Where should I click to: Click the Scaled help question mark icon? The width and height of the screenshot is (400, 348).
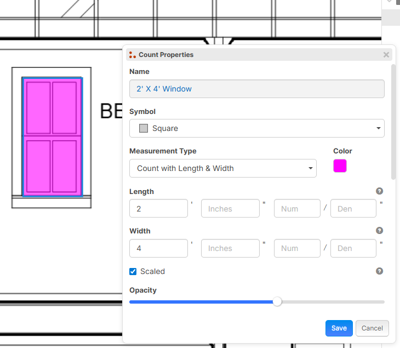(x=379, y=271)
